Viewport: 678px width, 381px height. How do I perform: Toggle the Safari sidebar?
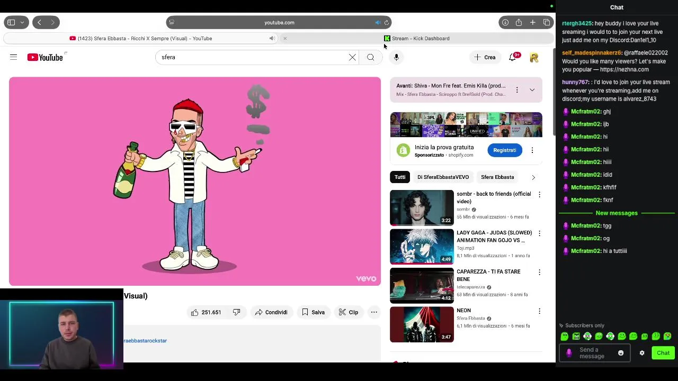[11, 22]
